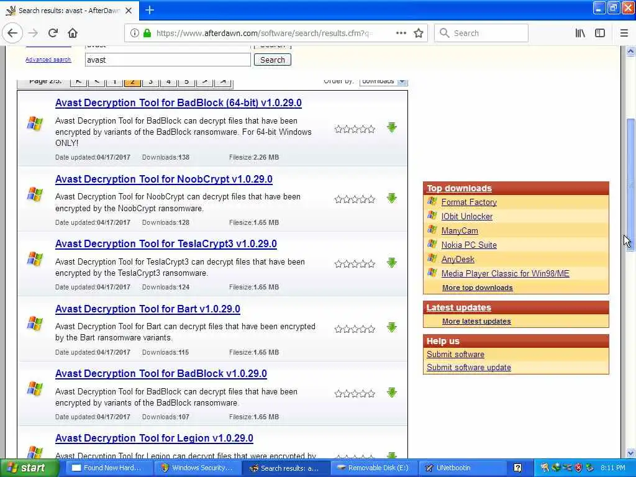Click Windows logo beside Bart entry
The height and width of the screenshot is (477, 636).
click(35, 324)
